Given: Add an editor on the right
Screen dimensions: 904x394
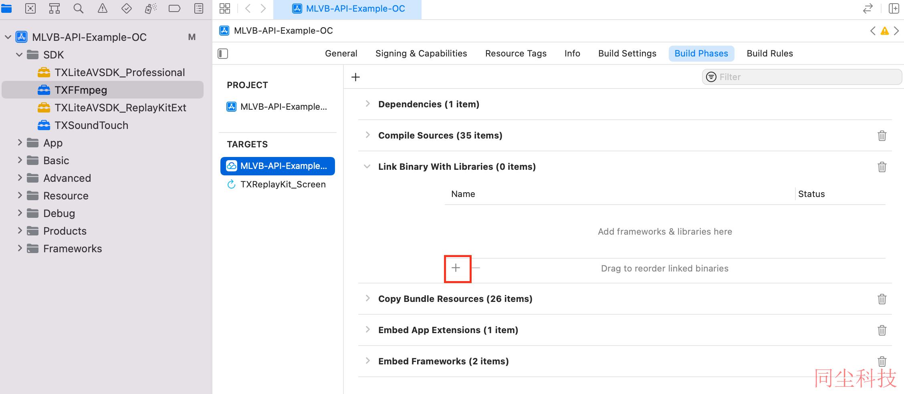Looking at the screenshot, I should (x=894, y=8).
